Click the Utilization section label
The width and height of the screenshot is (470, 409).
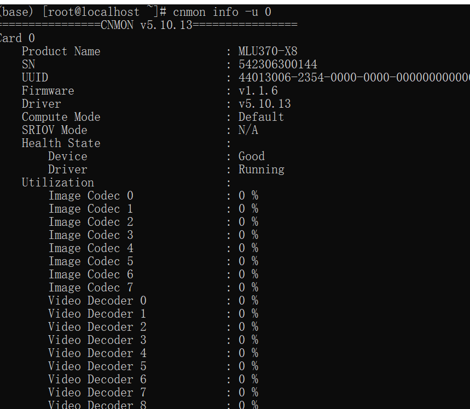click(57, 183)
